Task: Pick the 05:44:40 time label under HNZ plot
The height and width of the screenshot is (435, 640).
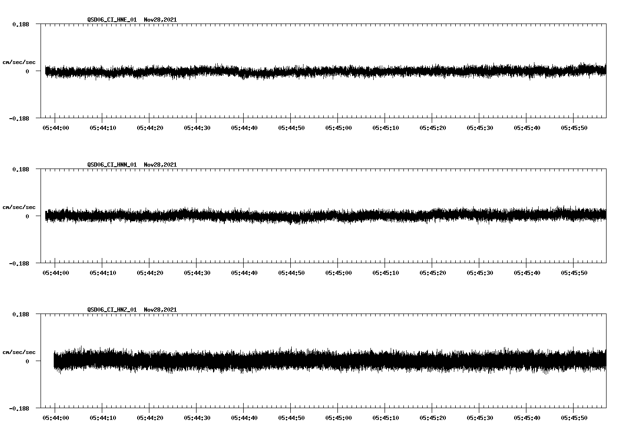Action: coord(244,418)
